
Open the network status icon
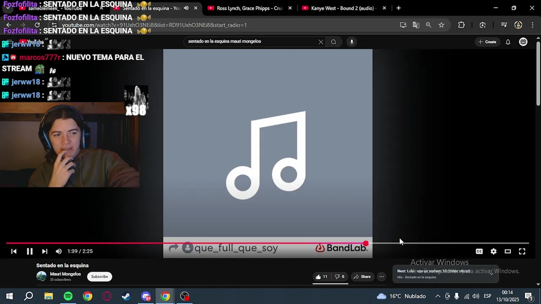tap(467, 296)
